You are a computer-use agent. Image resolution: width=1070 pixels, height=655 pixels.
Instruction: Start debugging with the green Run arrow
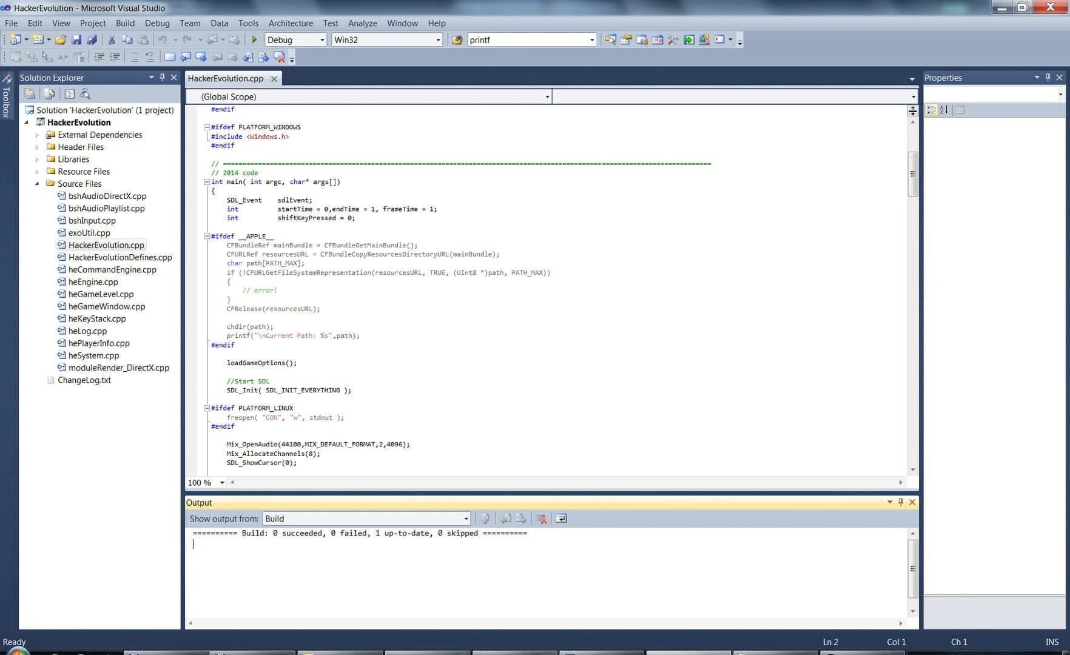click(x=254, y=39)
